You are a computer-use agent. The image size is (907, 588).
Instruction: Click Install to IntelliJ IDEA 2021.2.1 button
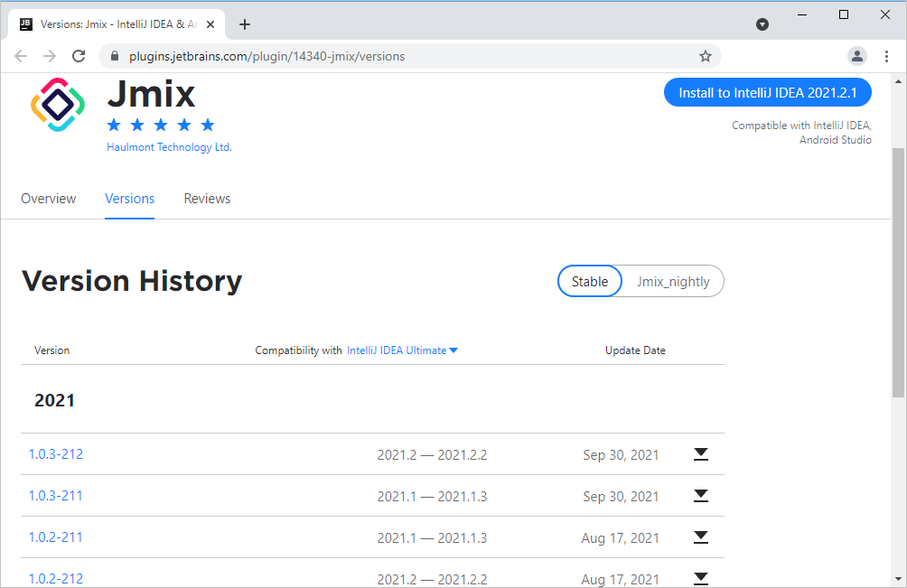pos(767,92)
